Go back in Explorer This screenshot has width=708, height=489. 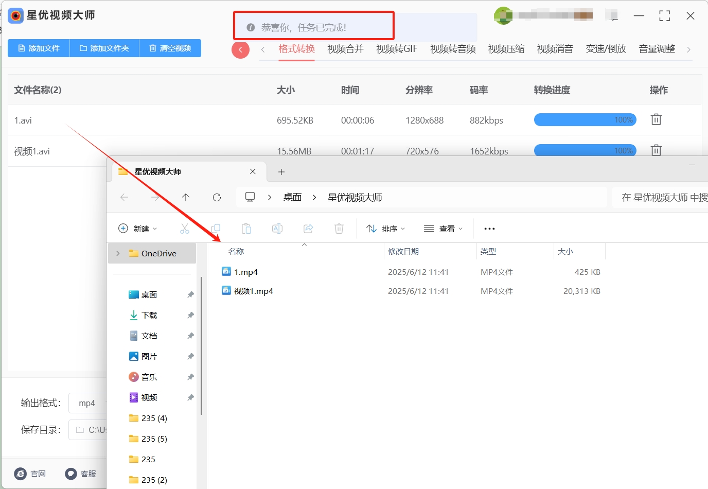click(124, 197)
